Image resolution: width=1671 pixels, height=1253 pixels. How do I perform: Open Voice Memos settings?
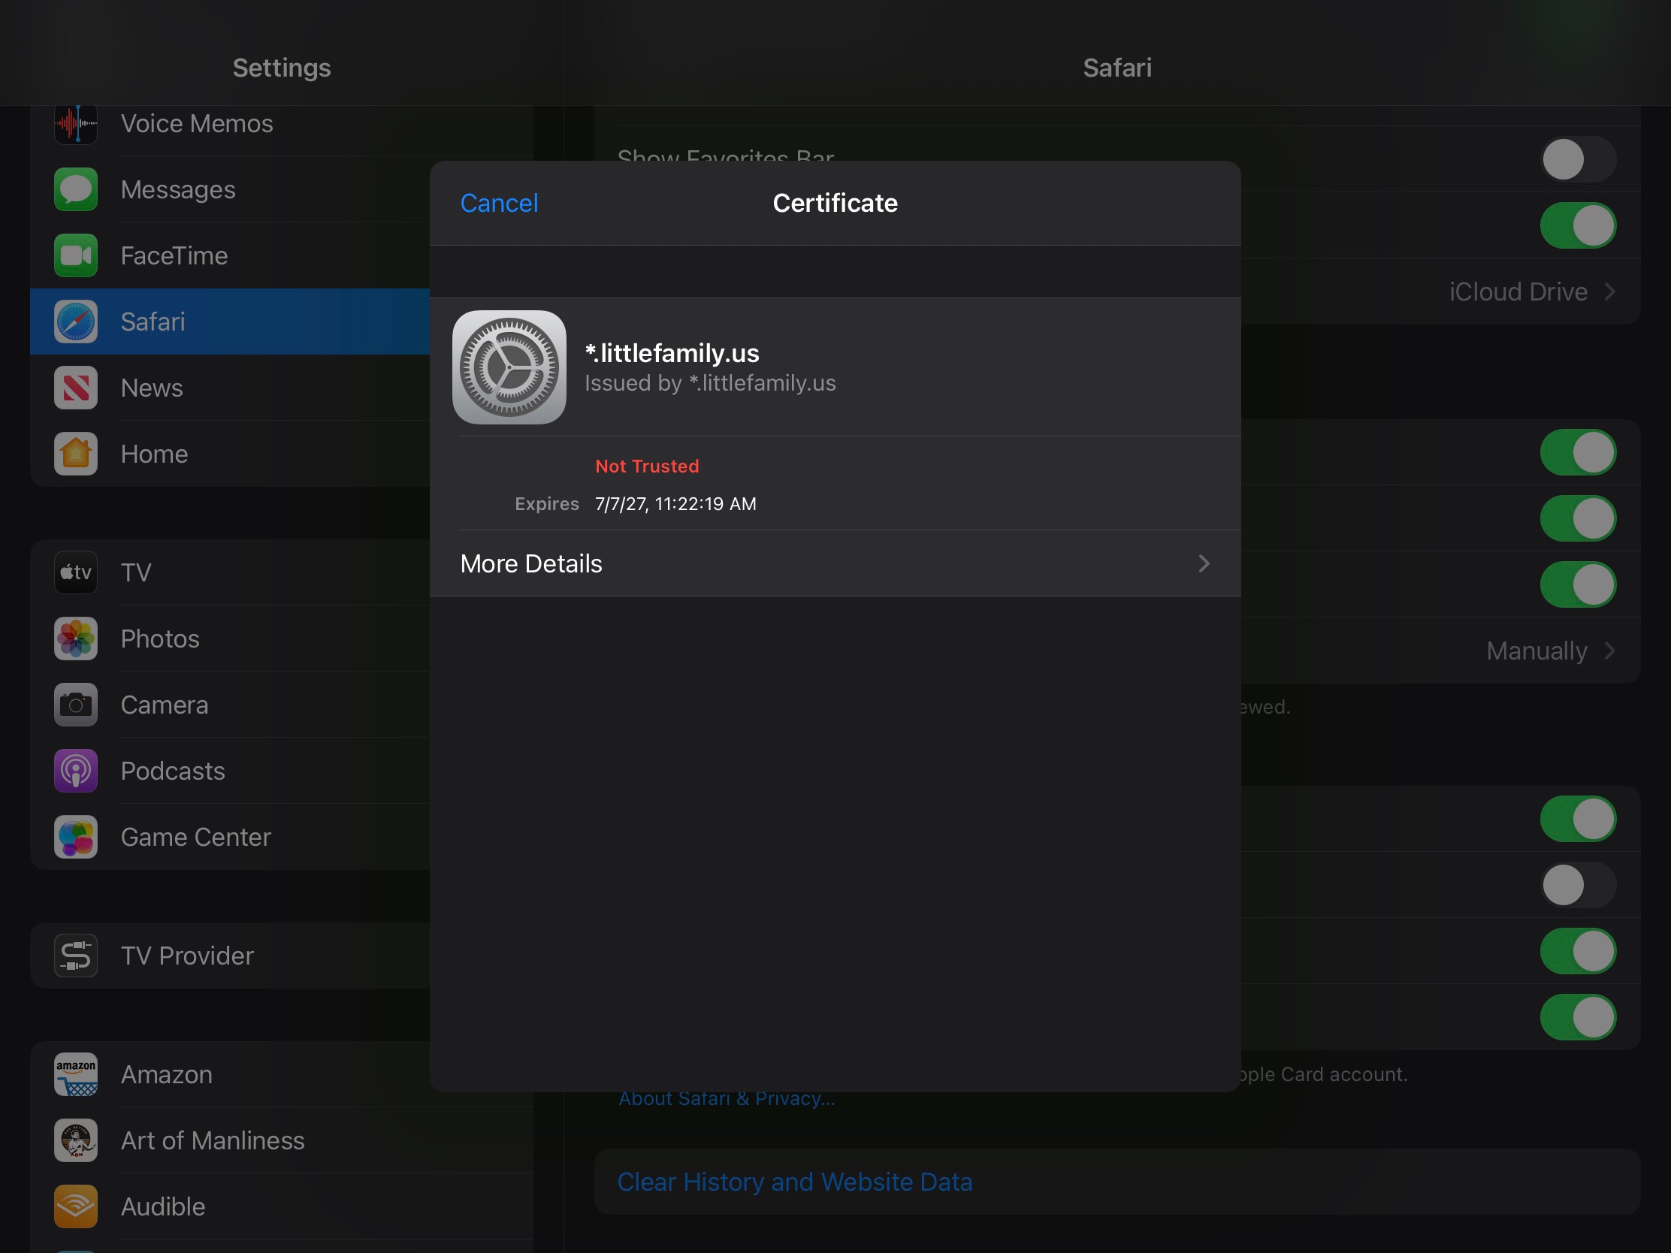[x=76, y=123]
